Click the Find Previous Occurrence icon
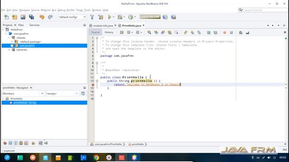The height and width of the screenshot is (162, 289). pos(156,32)
